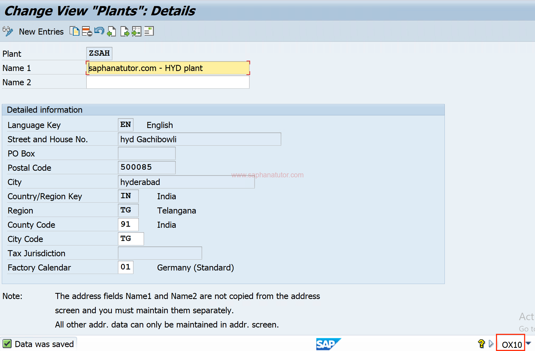The image size is (535, 351).
Task: Click the New Entries button
Action: [41, 32]
